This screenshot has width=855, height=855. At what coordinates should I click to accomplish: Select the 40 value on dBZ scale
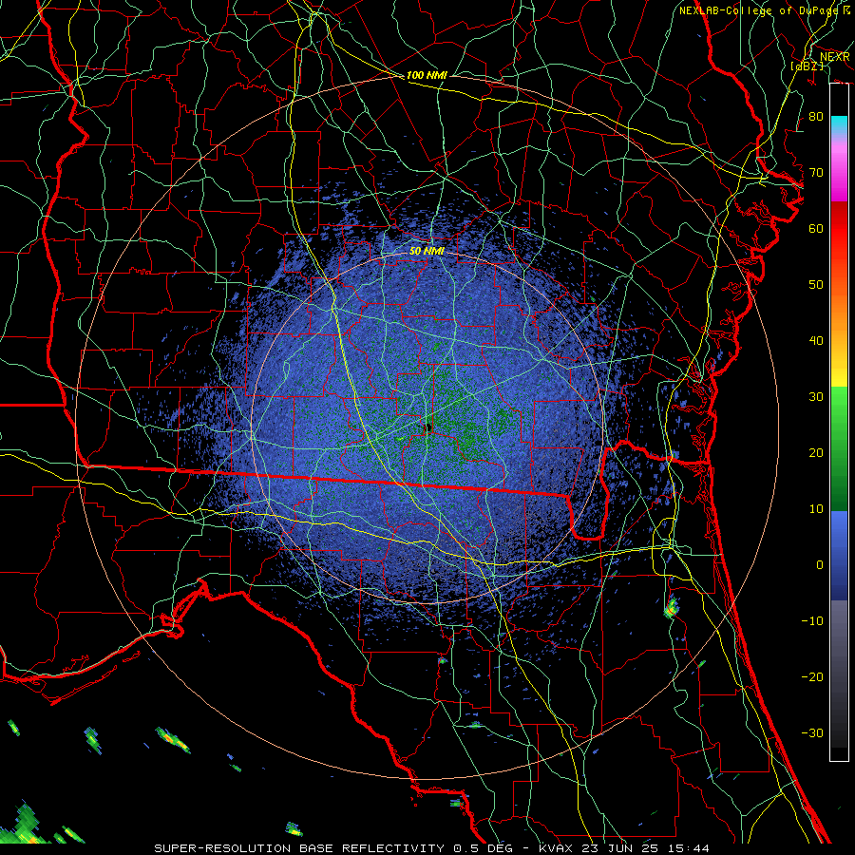(816, 340)
